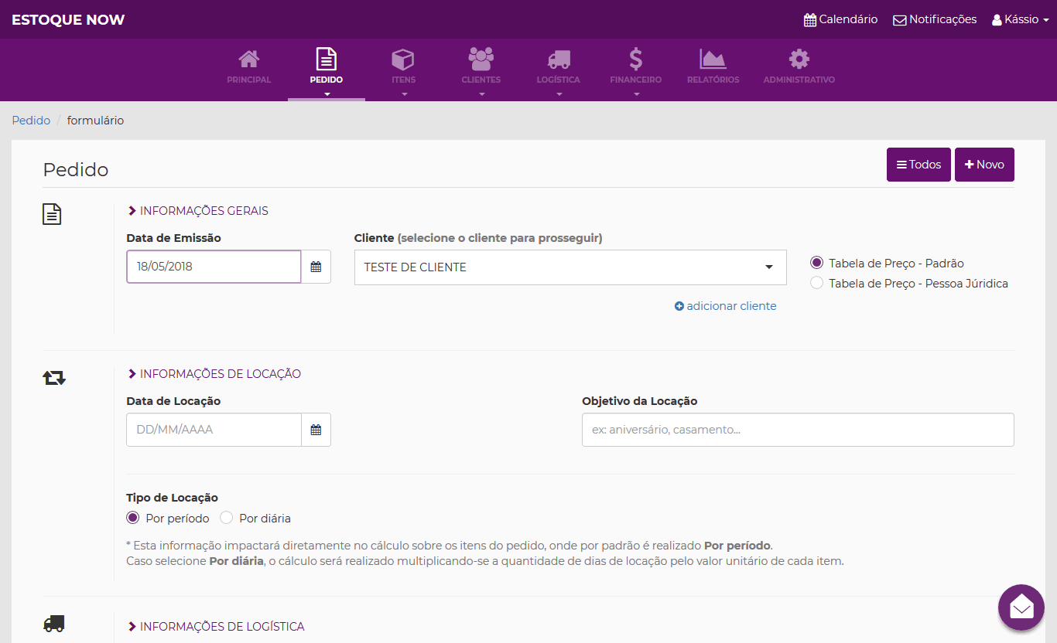Open calendar picker for Data de Emissão
This screenshot has height=643, width=1057.
pyautogui.click(x=316, y=267)
